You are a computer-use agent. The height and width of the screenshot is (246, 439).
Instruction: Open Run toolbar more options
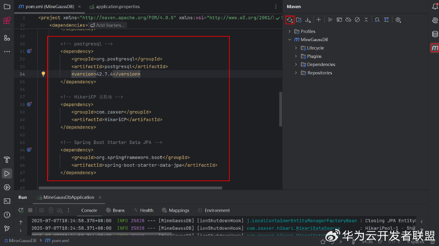click(68, 210)
